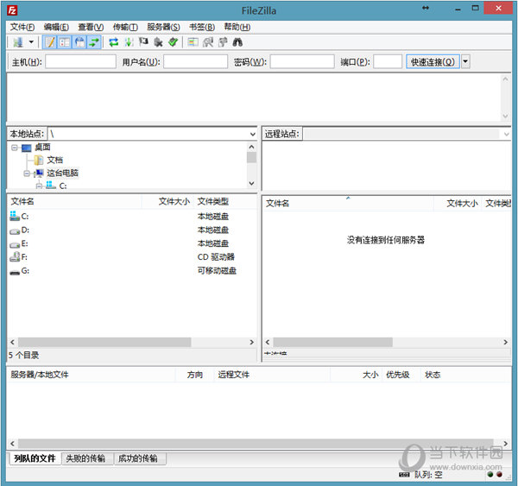The width and height of the screenshot is (518, 486).
Task: Select the F: CD drive row
Action: [132, 257]
